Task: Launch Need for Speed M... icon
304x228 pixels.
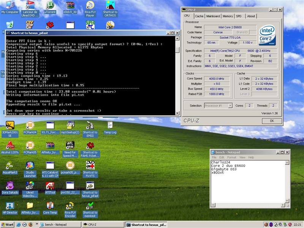Action: pos(70,149)
